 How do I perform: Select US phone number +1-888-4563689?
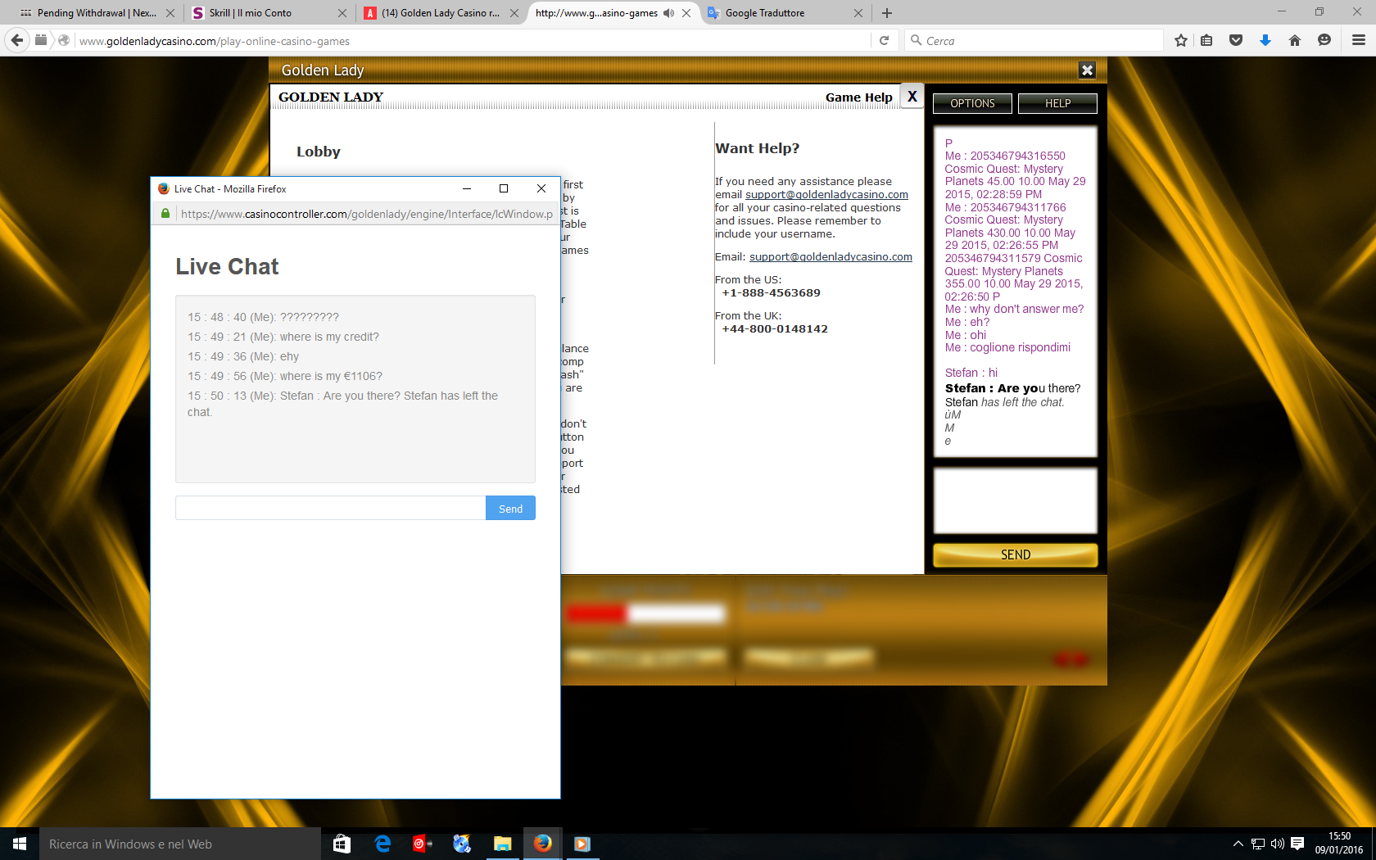click(771, 292)
